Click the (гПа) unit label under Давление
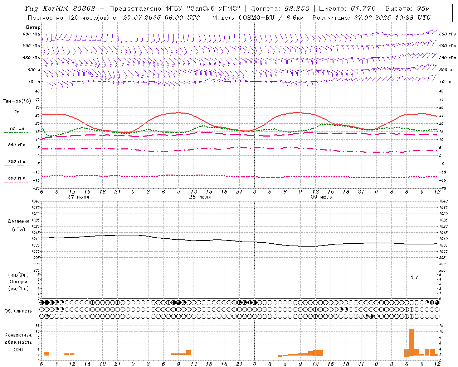Viewport: 458px width, 367px height. [x=19, y=229]
